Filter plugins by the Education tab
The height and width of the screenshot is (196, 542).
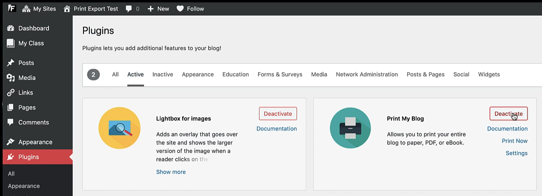coord(236,74)
